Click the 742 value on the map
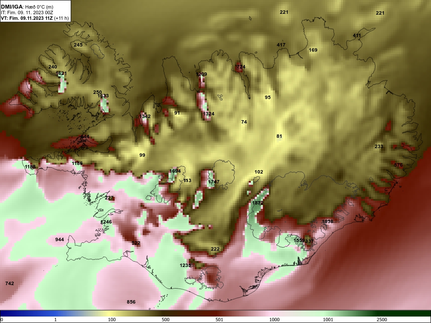Viewport: 431px width, 323px height. coord(9,283)
